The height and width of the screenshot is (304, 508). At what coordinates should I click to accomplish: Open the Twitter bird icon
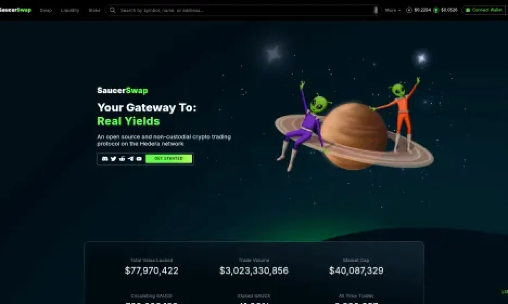[x=113, y=159]
